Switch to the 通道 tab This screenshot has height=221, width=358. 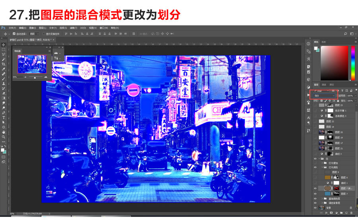[324, 84]
